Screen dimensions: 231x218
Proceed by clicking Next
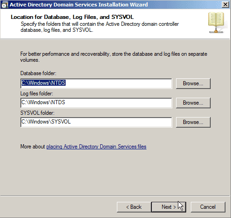click(x=169, y=207)
